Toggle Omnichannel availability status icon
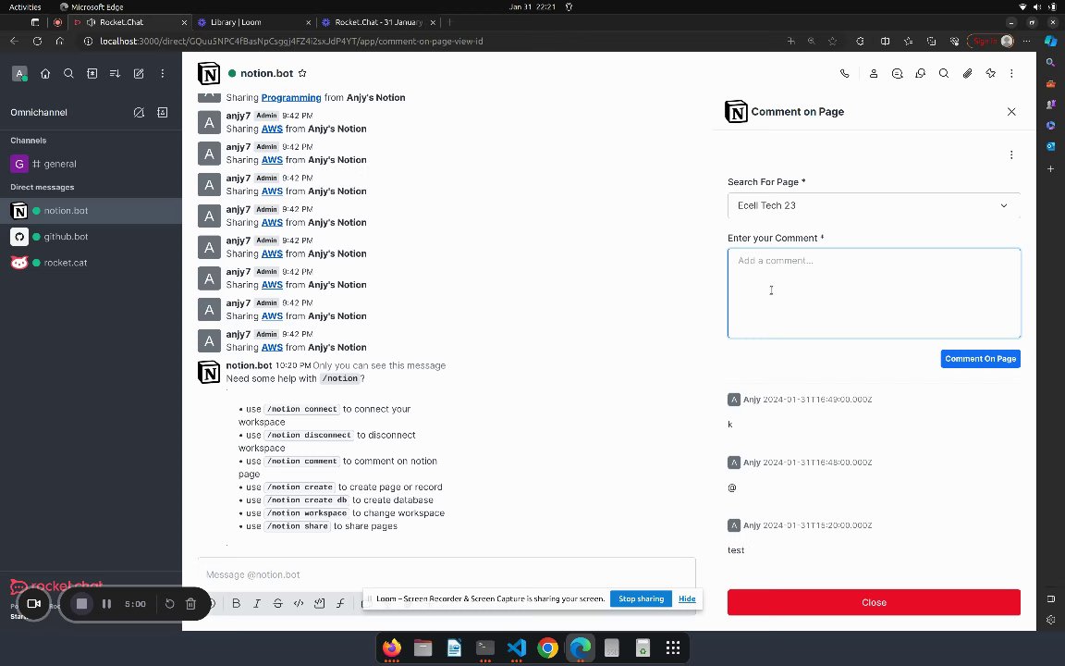Screen dimensions: 1065x666 pyautogui.click(x=139, y=112)
